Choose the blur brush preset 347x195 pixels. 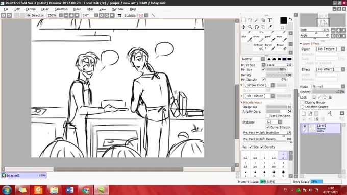247,39
